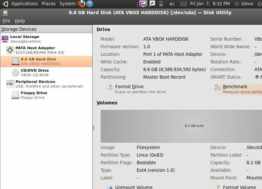Select the Floppy Drive row
262x189 pixels.
[x=46, y=95]
